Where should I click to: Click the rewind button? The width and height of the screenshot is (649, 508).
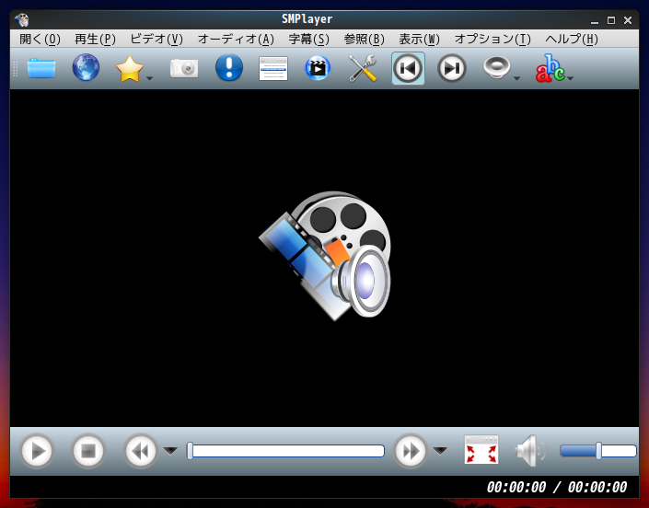pyautogui.click(x=140, y=451)
